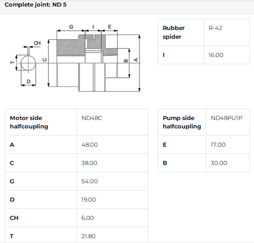254x243 pixels.
Task: Click the "Complete joint: ND 5" heading
Action: click(x=35, y=5)
